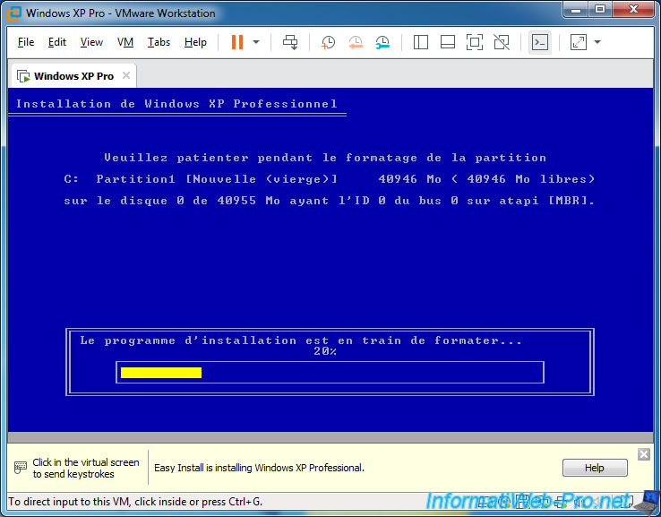Maximize the VMware Workstation window
The height and width of the screenshot is (517, 661).
click(x=600, y=10)
